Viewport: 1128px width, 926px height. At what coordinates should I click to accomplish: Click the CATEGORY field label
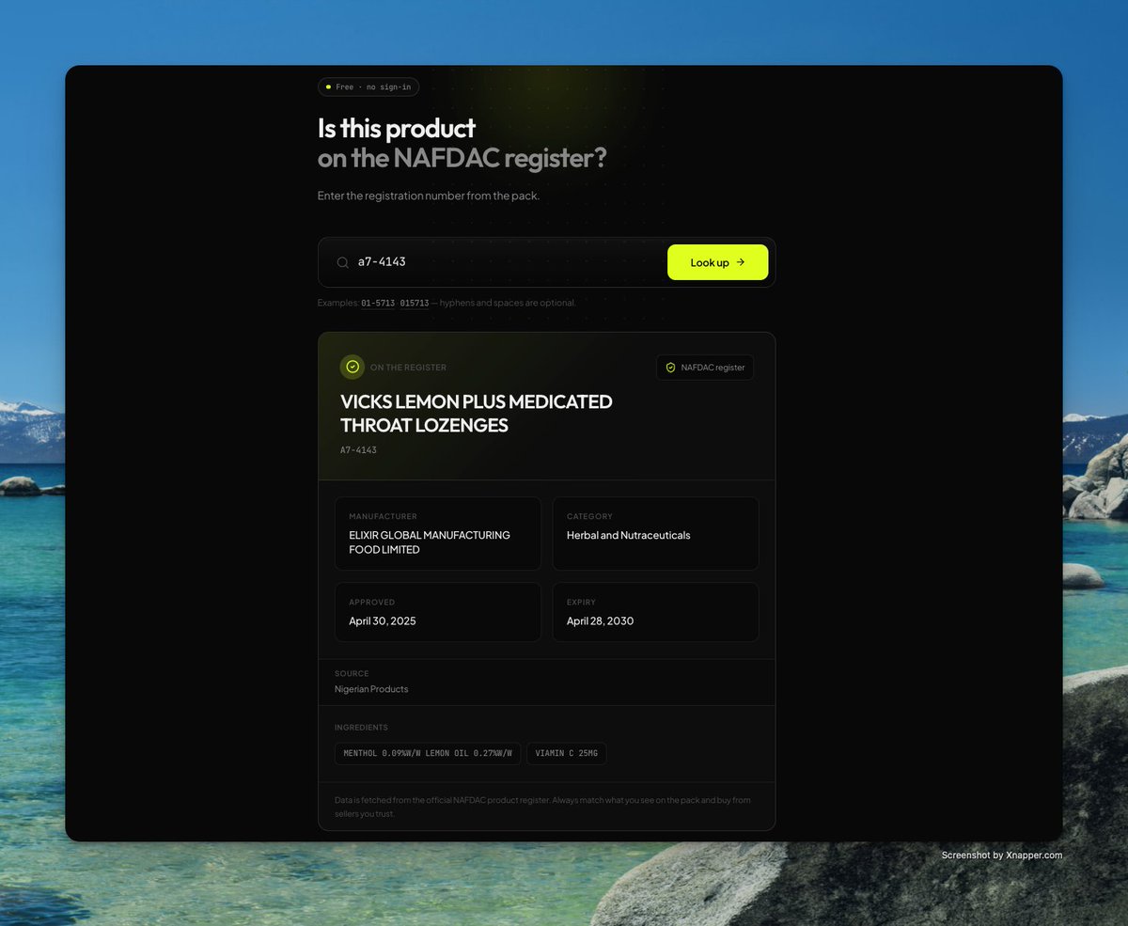(589, 516)
